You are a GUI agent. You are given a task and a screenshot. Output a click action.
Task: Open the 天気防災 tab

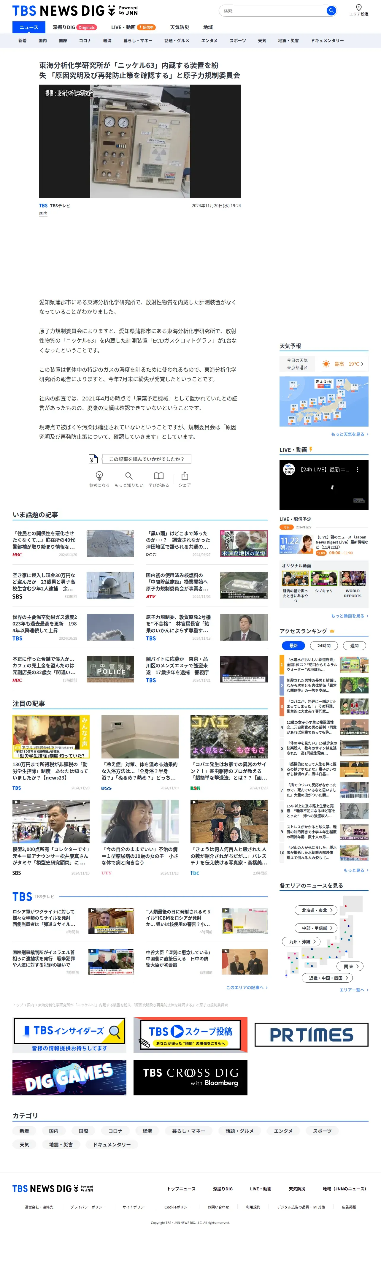tap(179, 28)
